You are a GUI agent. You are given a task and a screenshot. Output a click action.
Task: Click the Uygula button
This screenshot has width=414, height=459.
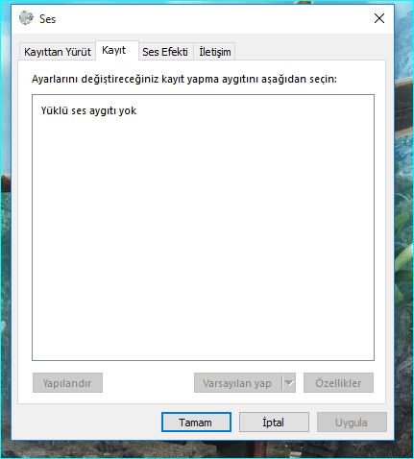pyautogui.click(x=352, y=423)
